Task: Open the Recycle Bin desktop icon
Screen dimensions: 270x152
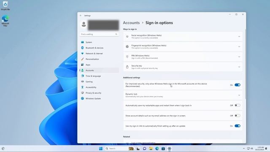Action: (x=5, y=5)
